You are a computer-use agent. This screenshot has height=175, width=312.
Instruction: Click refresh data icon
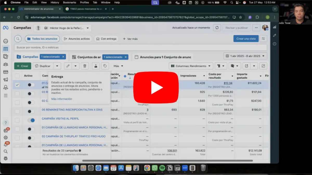tap(217, 28)
